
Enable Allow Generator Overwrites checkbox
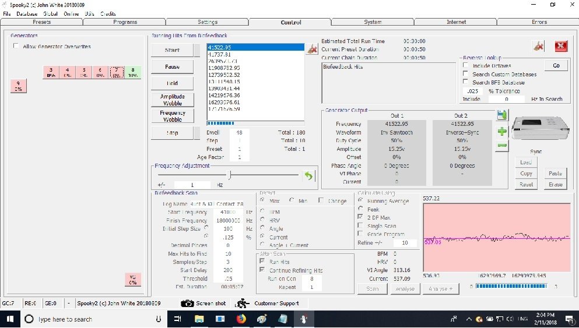(16, 46)
